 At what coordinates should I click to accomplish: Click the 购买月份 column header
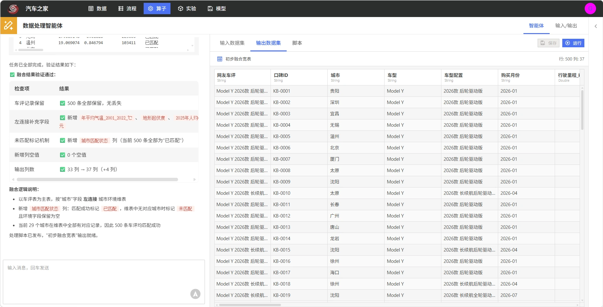(526, 77)
